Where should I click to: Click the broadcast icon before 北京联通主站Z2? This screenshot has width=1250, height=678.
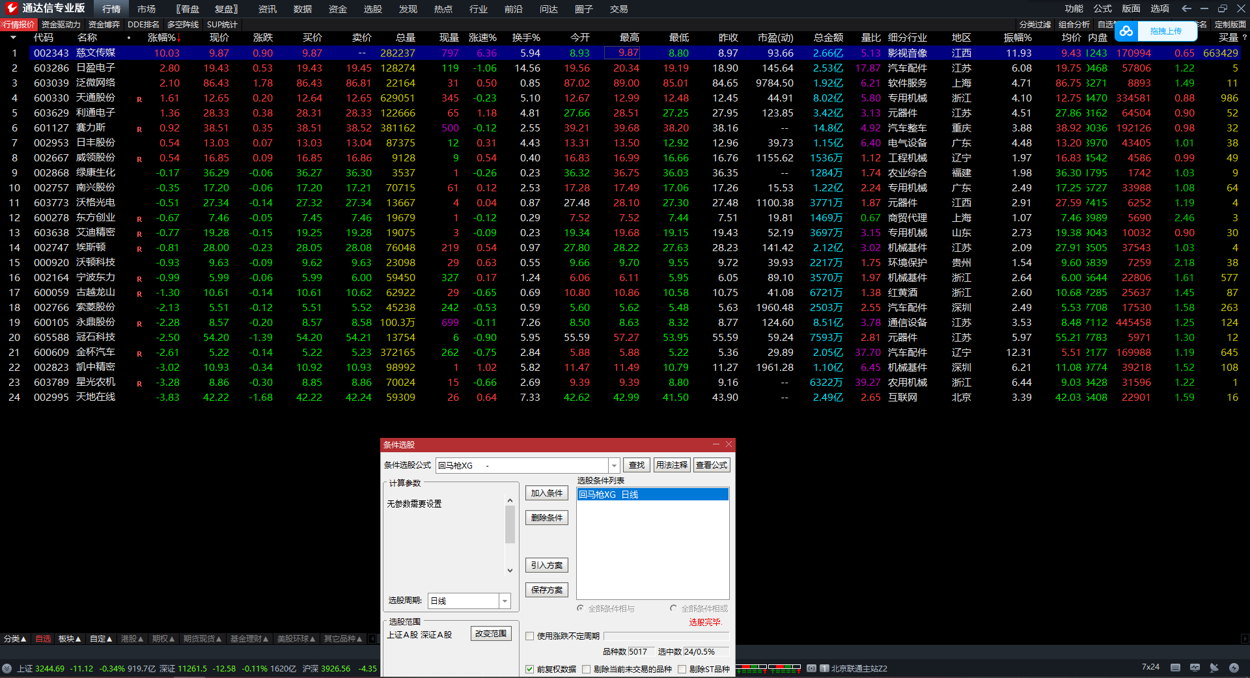tap(811, 668)
